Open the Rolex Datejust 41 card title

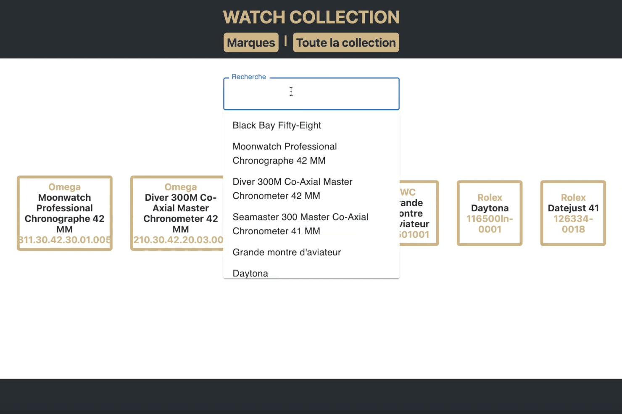(x=573, y=208)
